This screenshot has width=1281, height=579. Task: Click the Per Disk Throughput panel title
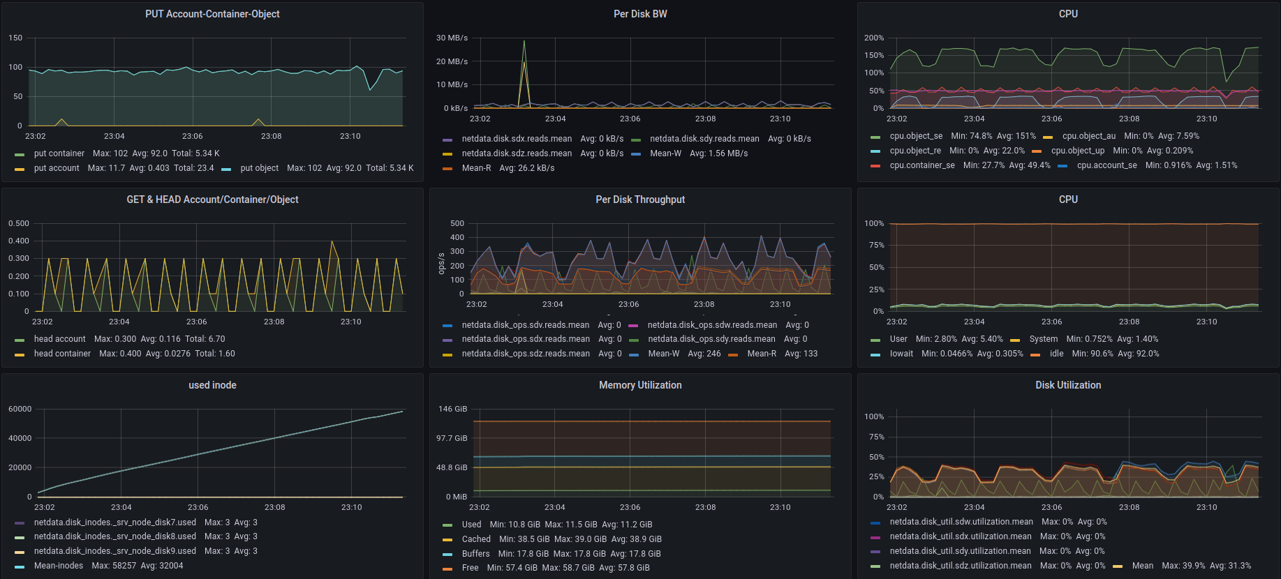[640, 200]
